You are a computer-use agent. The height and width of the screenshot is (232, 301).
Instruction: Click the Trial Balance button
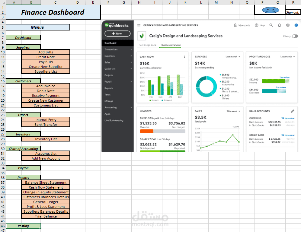(46, 216)
